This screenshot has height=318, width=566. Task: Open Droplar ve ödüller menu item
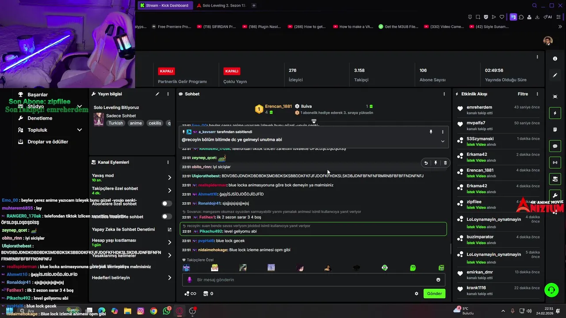[48, 142]
